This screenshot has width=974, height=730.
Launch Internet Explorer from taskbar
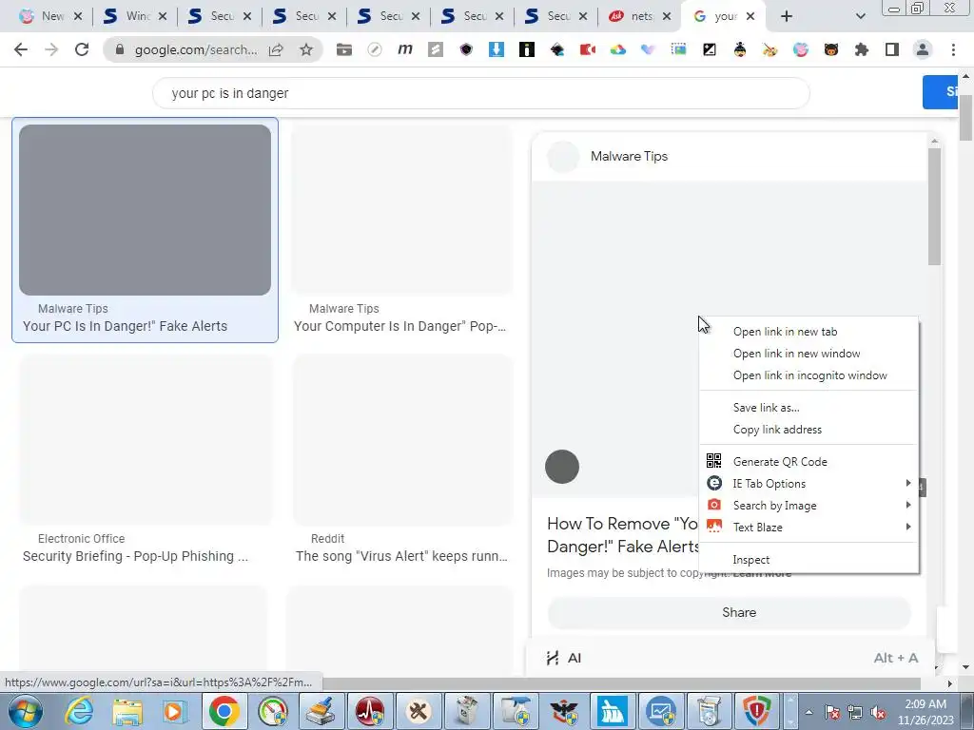(80, 711)
